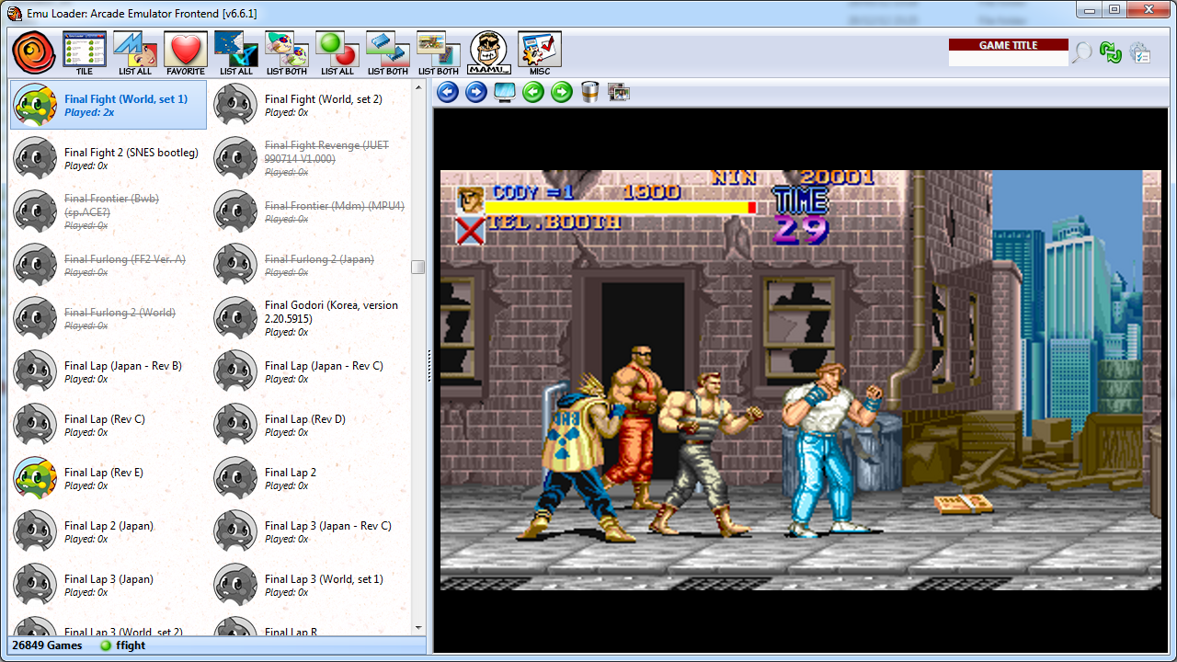Viewport: 1177px width, 662px height.
Task: Select Final Lap (Rev D) entry
Action: coord(309,425)
